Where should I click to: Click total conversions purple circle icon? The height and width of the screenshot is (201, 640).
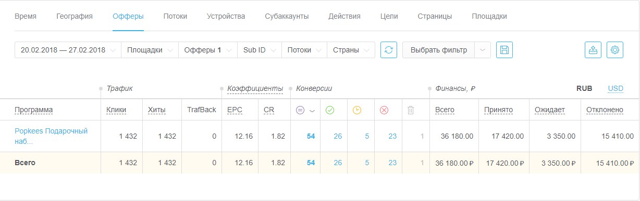click(300, 110)
